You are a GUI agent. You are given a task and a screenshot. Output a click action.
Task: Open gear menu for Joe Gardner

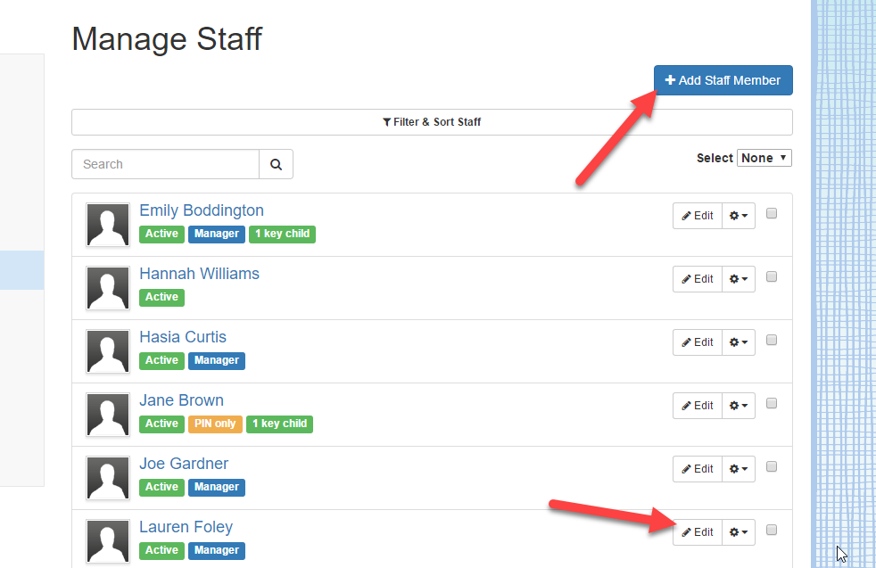click(x=739, y=469)
